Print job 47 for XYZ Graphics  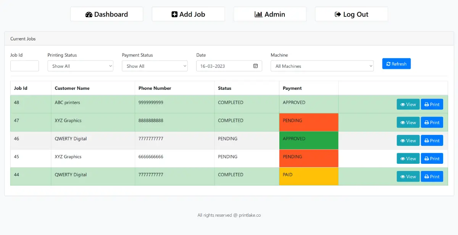point(432,122)
